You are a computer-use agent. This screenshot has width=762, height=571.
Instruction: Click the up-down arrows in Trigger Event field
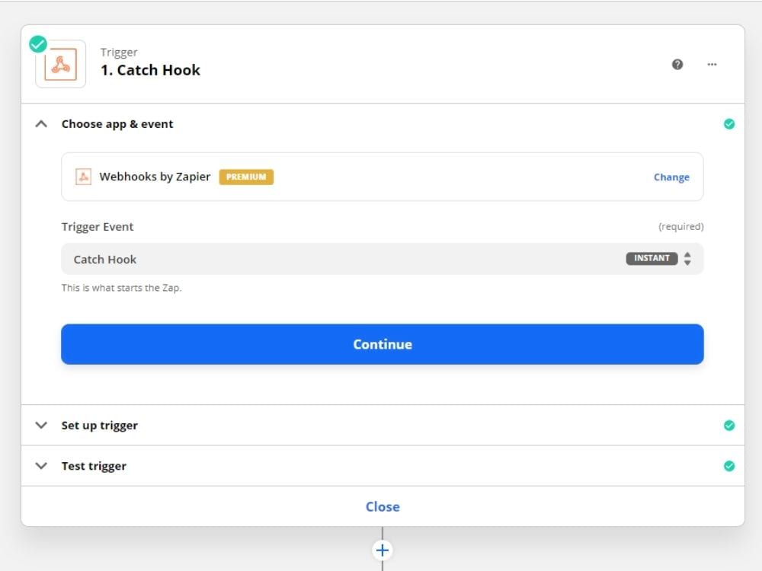pos(687,258)
